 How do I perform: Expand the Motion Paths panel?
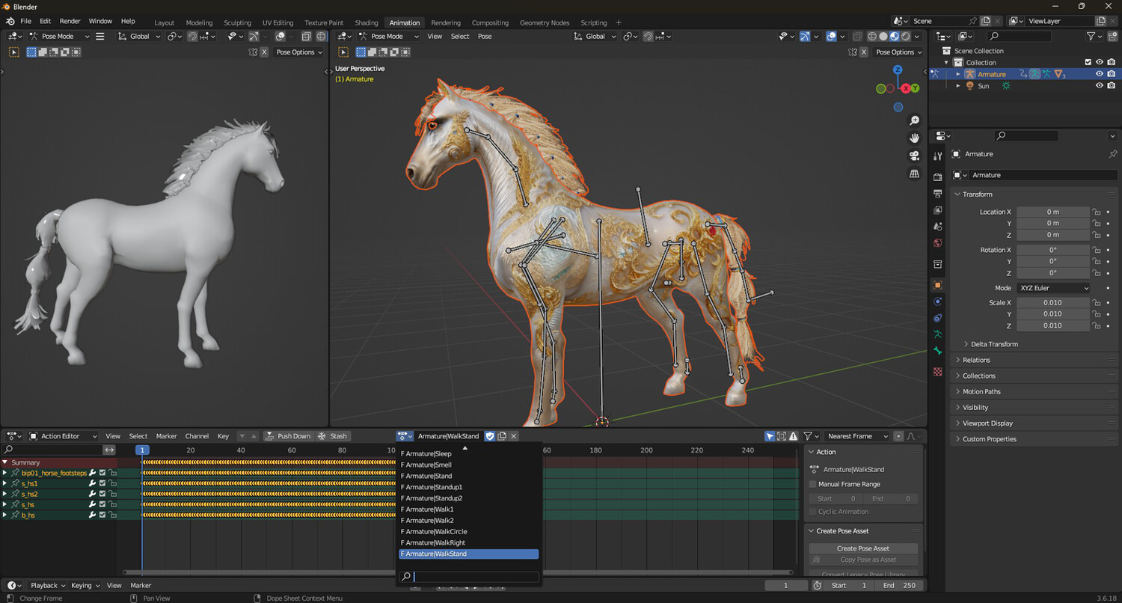[981, 392]
